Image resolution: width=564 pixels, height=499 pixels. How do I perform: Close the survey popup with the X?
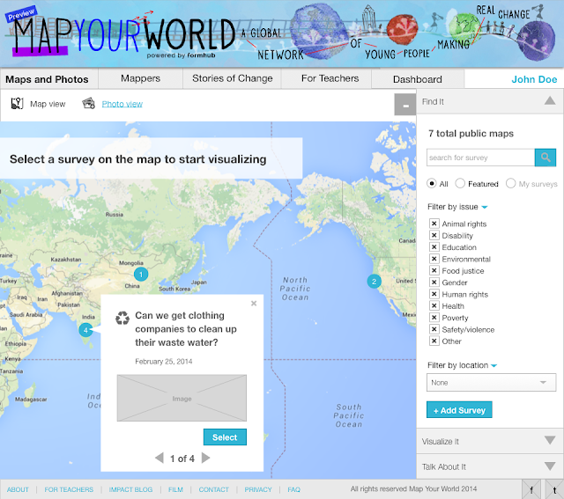tap(254, 304)
